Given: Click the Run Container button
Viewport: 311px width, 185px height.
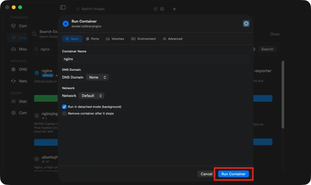Looking at the screenshot, I should point(233,174).
